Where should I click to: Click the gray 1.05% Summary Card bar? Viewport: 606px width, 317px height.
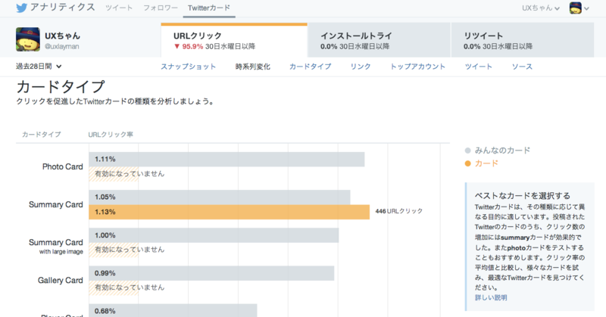[x=220, y=197]
